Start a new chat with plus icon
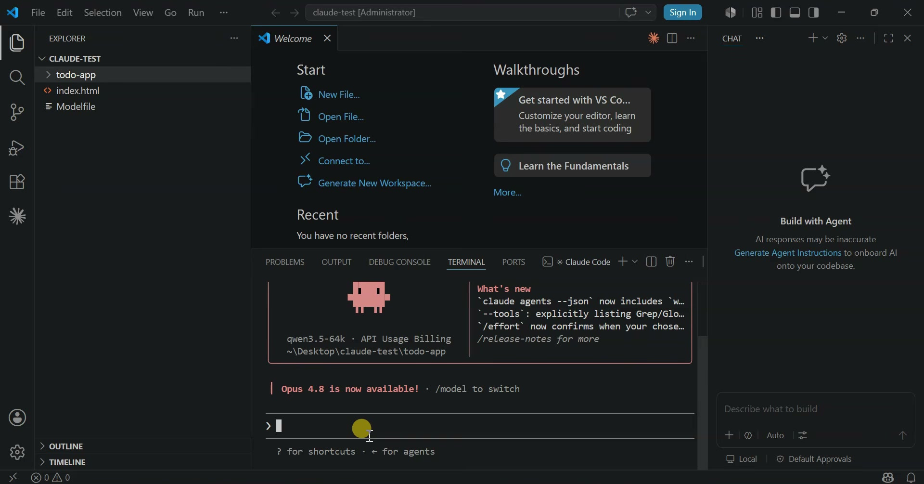924x484 pixels. [x=813, y=38]
